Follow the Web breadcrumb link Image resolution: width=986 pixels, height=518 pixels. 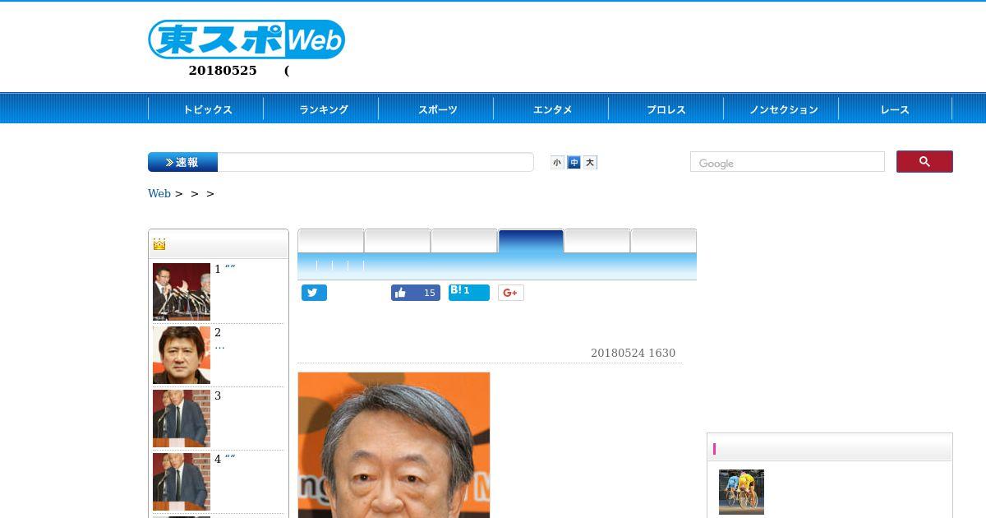159,194
